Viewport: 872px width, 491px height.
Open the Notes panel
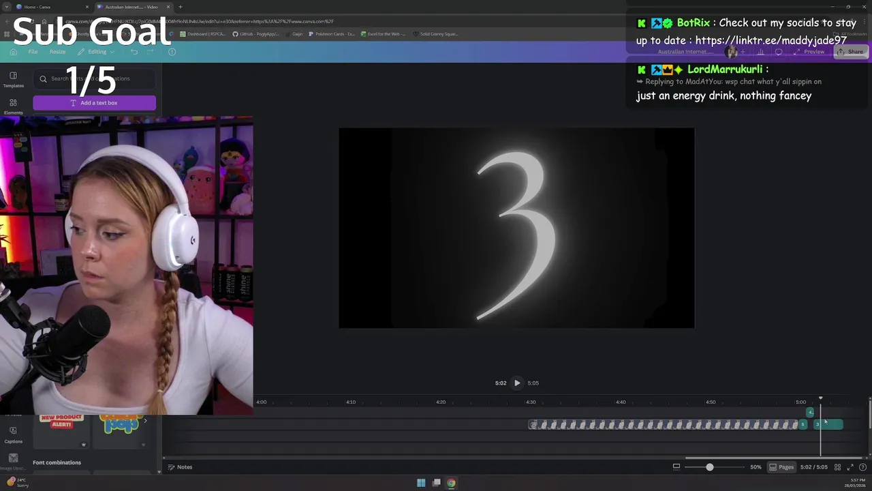[x=181, y=467]
